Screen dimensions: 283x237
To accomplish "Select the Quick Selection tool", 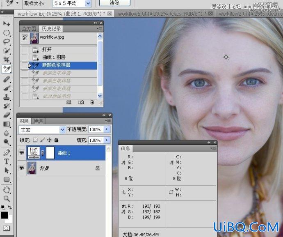I will (x=7, y=51).
